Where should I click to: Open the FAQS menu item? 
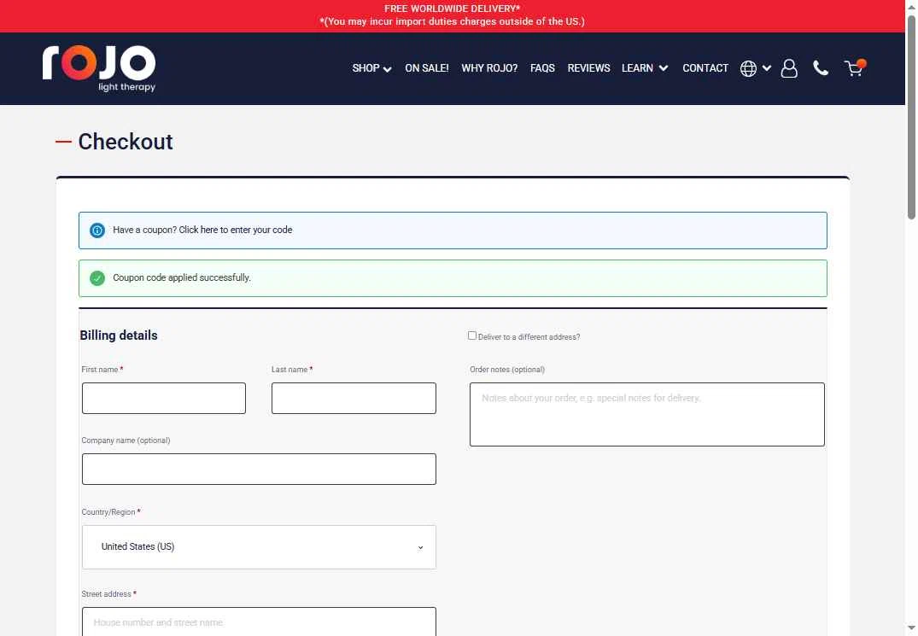coord(543,68)
